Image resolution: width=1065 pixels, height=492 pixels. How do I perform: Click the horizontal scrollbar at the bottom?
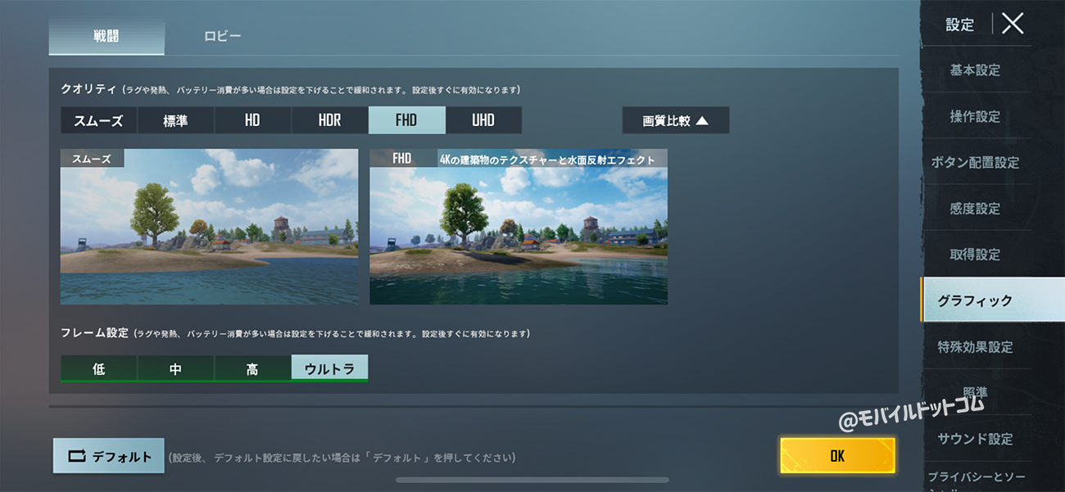[532, 480]
